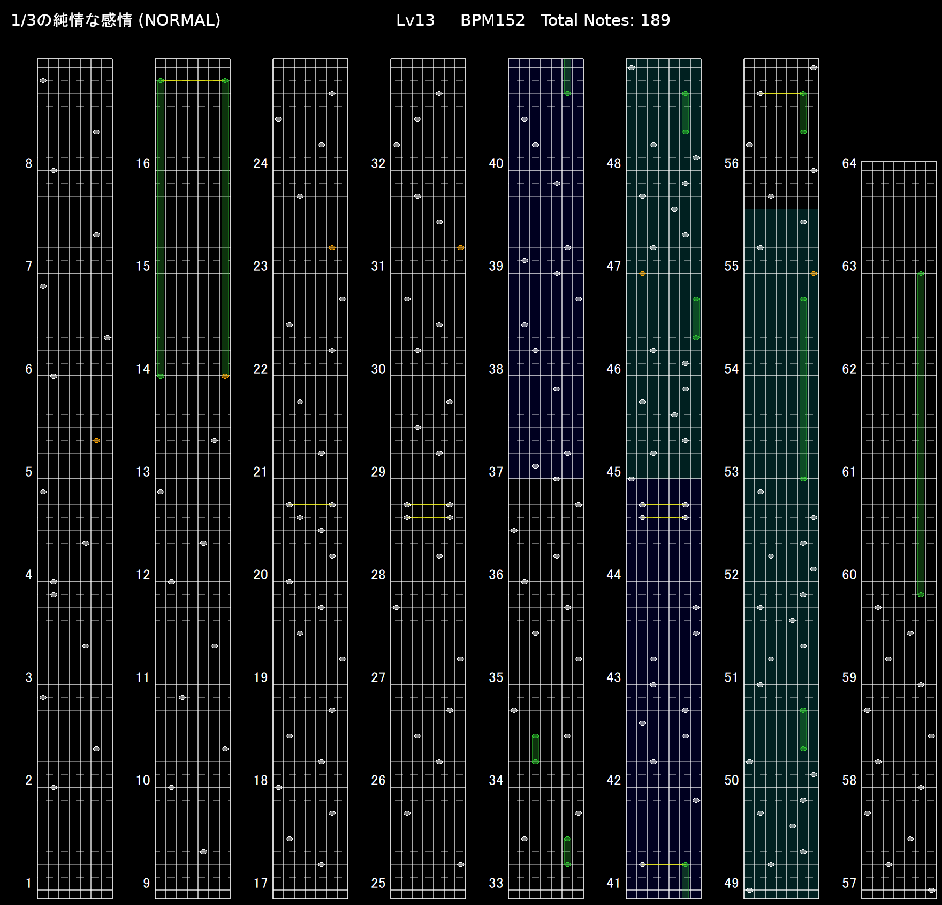942x905 pixels.
Task: Select measure number 1 label
Action: coord(29,883)
